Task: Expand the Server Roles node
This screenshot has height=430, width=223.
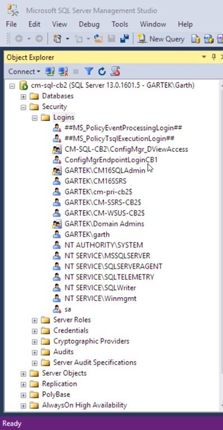Action: coord(35,320)
